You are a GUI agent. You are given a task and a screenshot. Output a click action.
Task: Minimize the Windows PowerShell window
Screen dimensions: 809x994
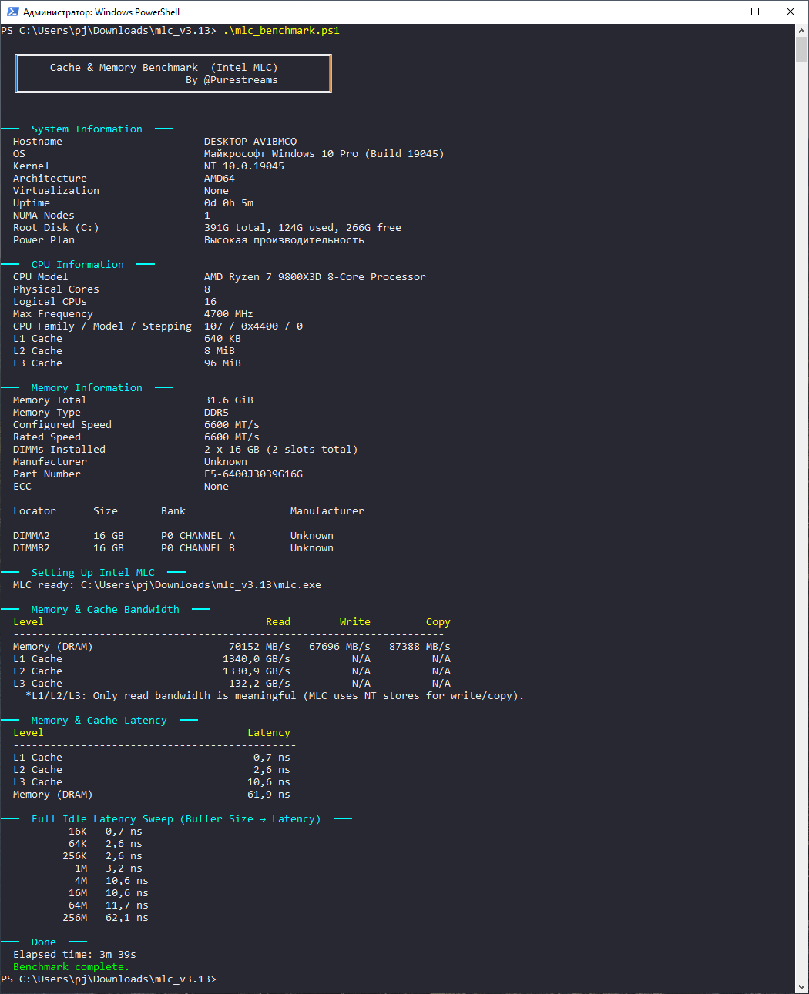click(x=720, y=12)
